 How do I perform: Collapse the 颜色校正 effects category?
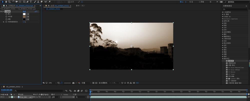(x=223, y=58)
